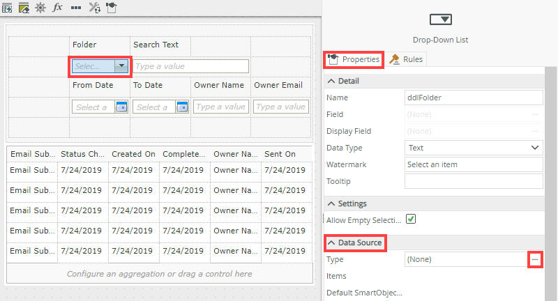
Task: Click the To Date input field
Action: (154, 107)
